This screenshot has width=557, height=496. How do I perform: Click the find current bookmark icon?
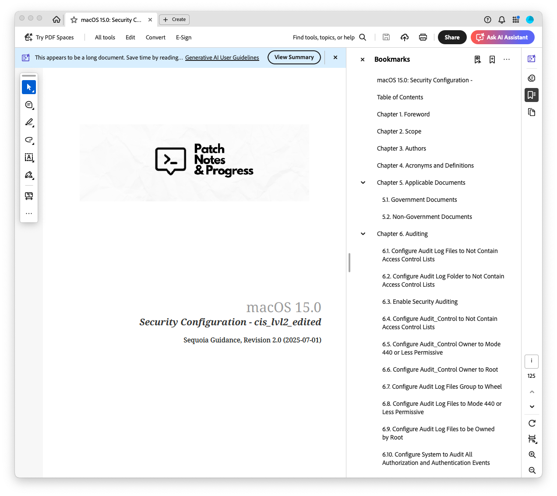coord(478,60)
